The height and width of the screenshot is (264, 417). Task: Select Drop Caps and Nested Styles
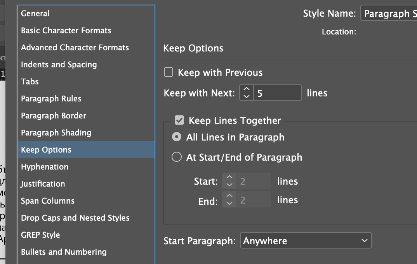click(75, 218)
